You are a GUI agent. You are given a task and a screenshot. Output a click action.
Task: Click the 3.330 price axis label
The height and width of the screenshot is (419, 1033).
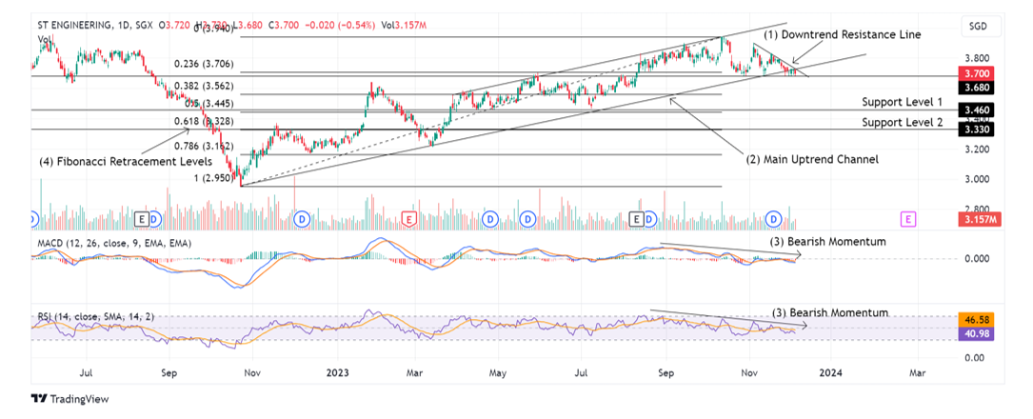coord(977,130)
